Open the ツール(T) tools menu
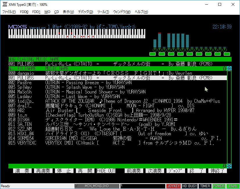240x189 pixels. [103, 12]
